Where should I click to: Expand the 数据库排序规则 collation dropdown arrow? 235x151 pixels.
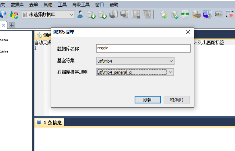click(170, 72)
